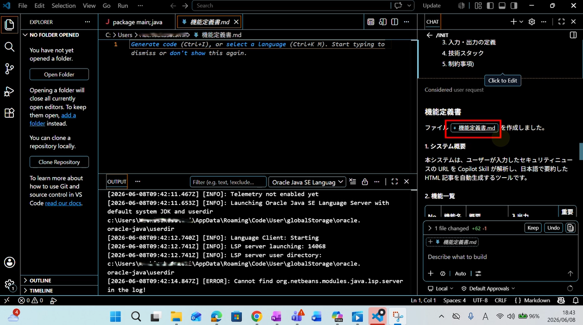Open the Extensions view

pos(10,113)
